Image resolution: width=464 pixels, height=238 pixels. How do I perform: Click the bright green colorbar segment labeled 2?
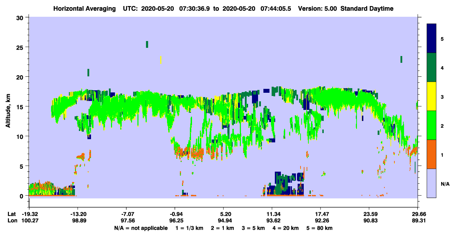(x=432, y=125)
